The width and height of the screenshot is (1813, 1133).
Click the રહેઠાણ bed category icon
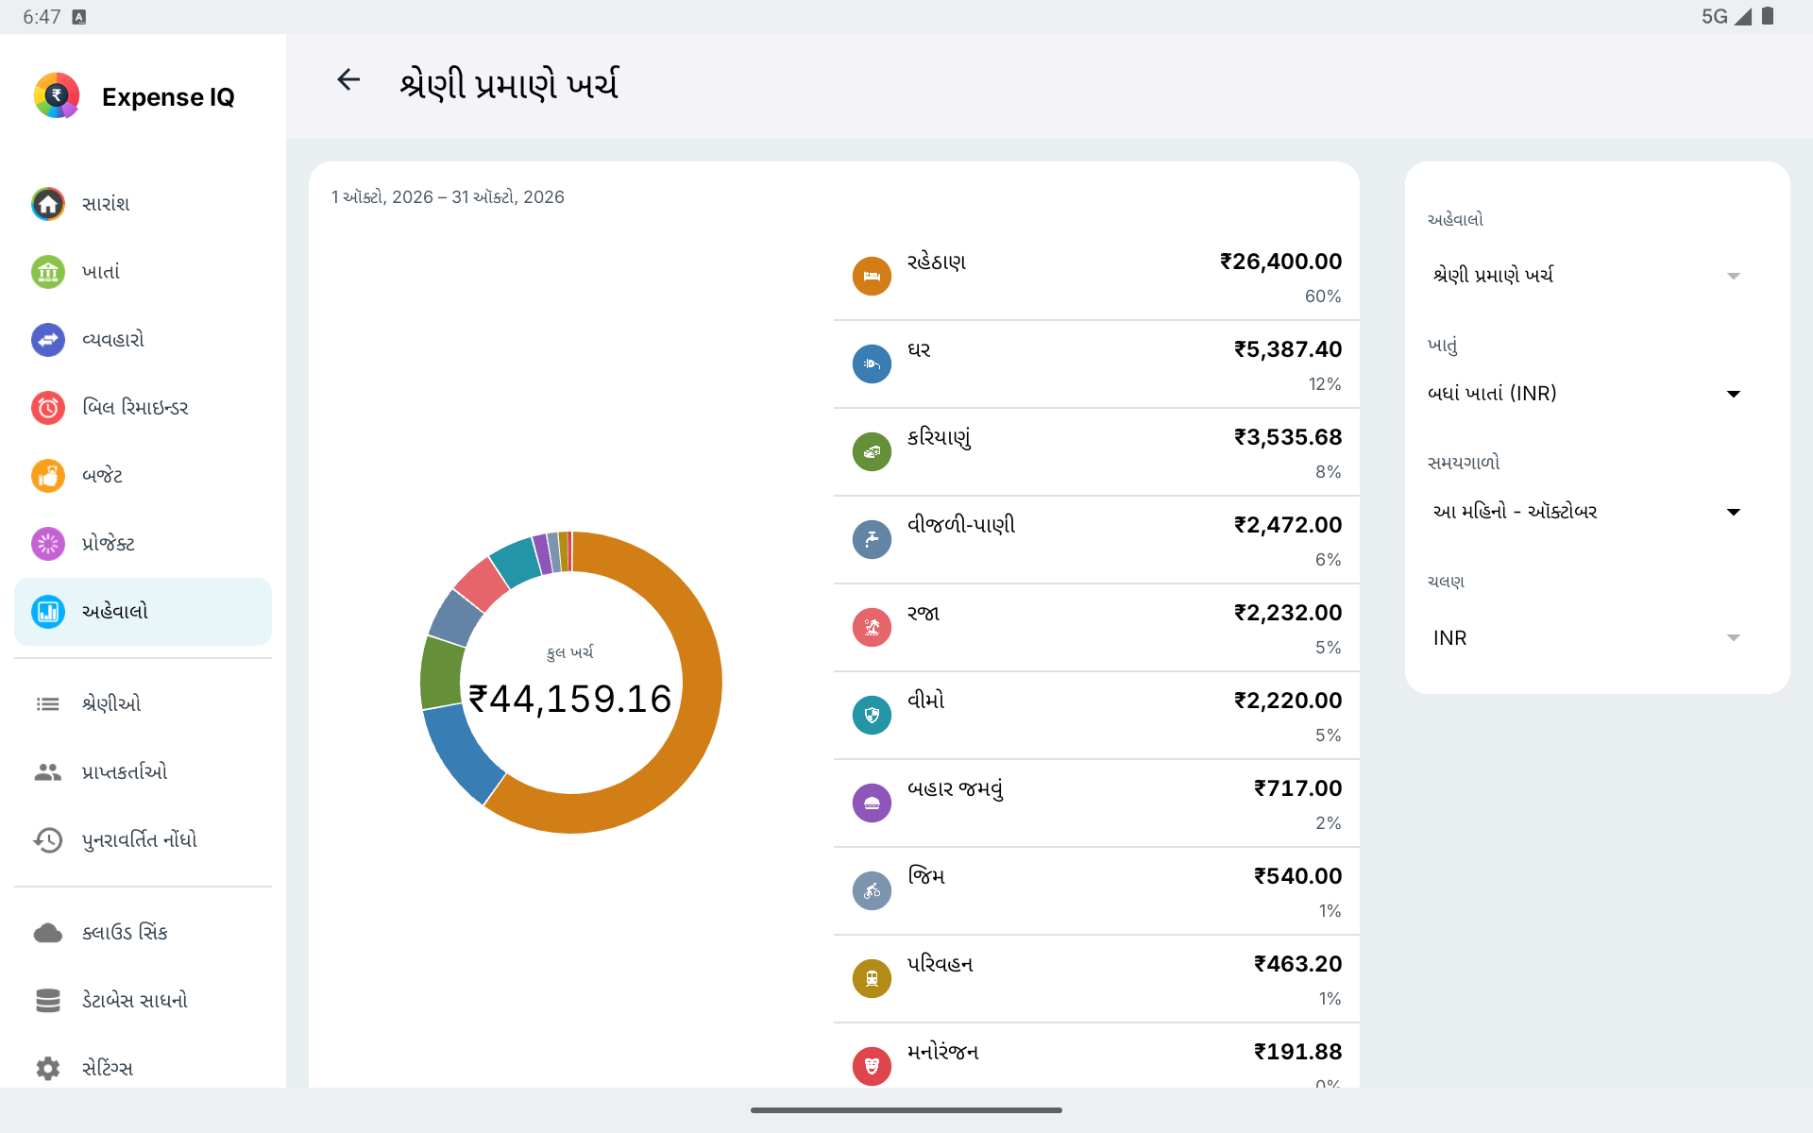tap(872, 277)
